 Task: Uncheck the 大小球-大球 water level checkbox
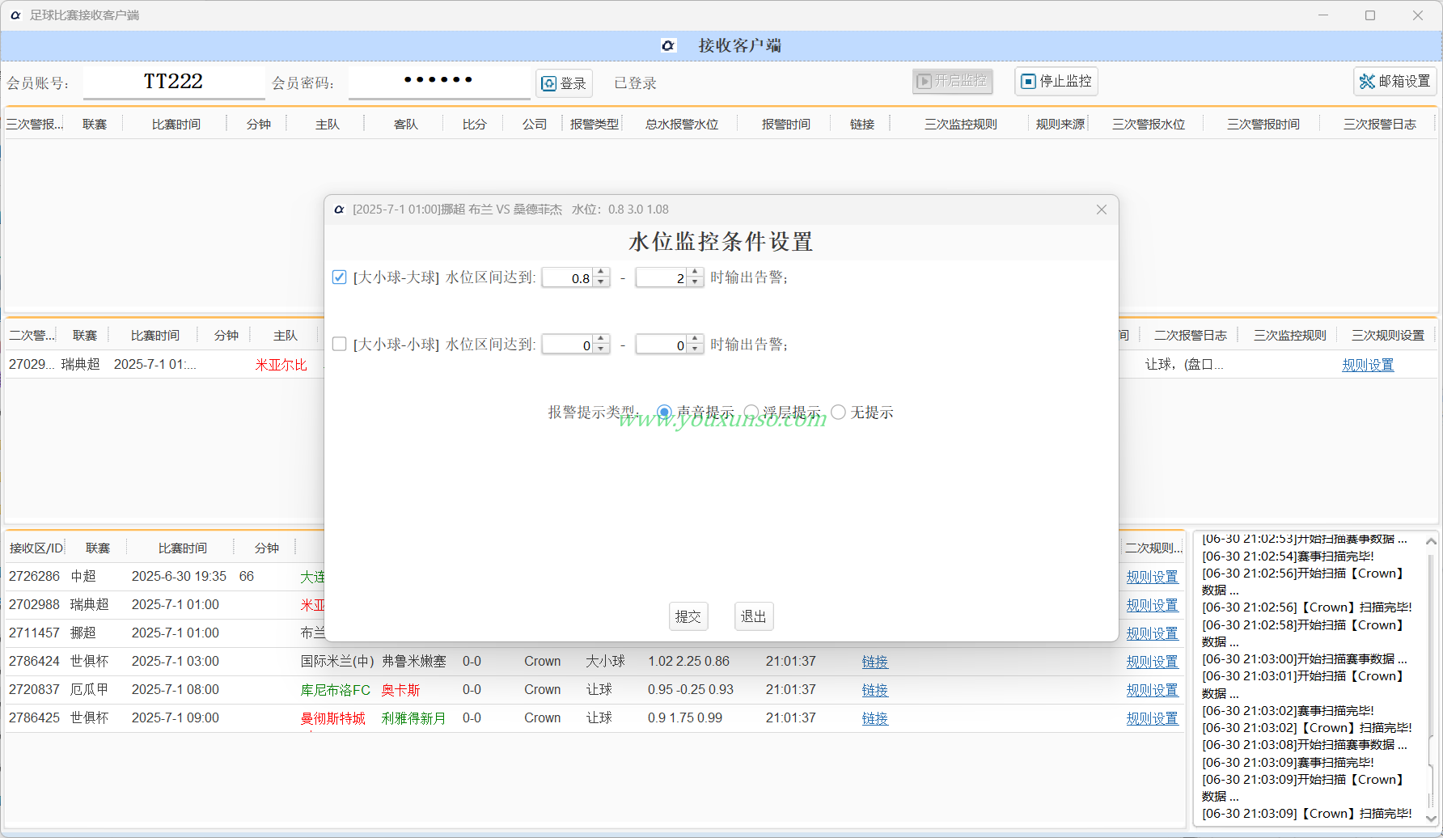(340, 277)
